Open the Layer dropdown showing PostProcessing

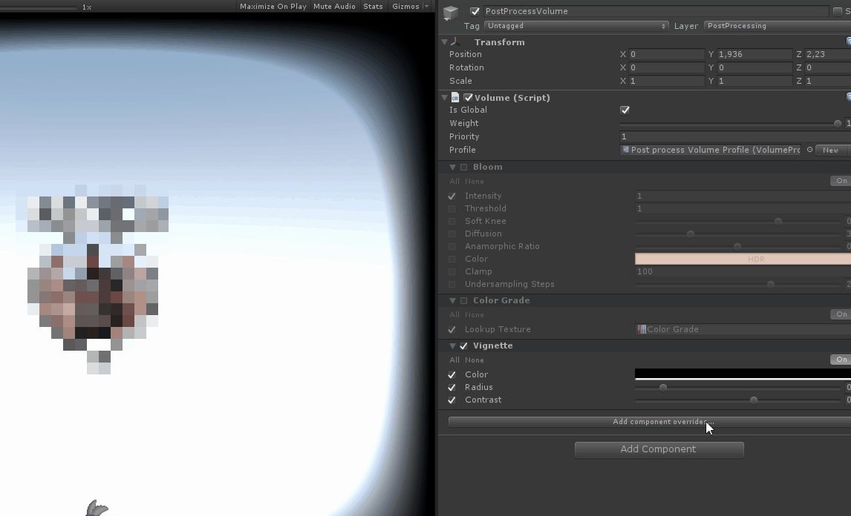pos(776,26)
